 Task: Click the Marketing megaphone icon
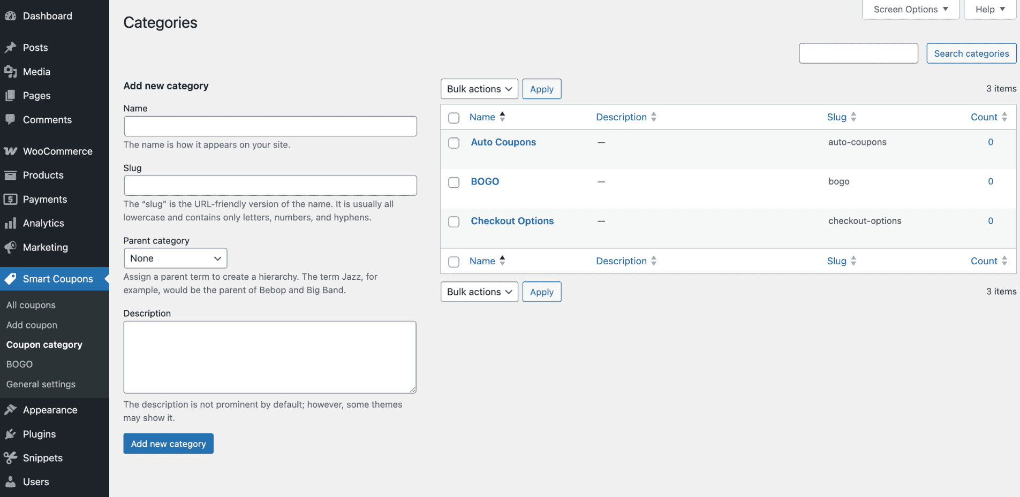click(x=11, y=247)
